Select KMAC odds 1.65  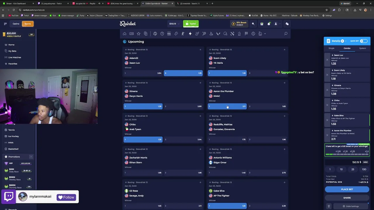(267, 106)
